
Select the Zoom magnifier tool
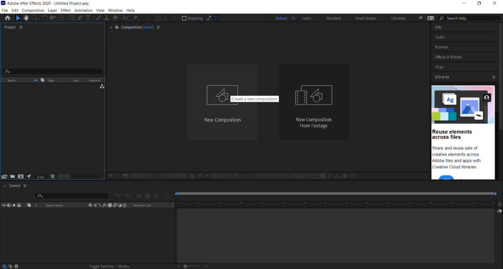click(34, 18)
